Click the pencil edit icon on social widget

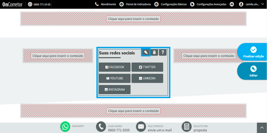click(146, 52)
